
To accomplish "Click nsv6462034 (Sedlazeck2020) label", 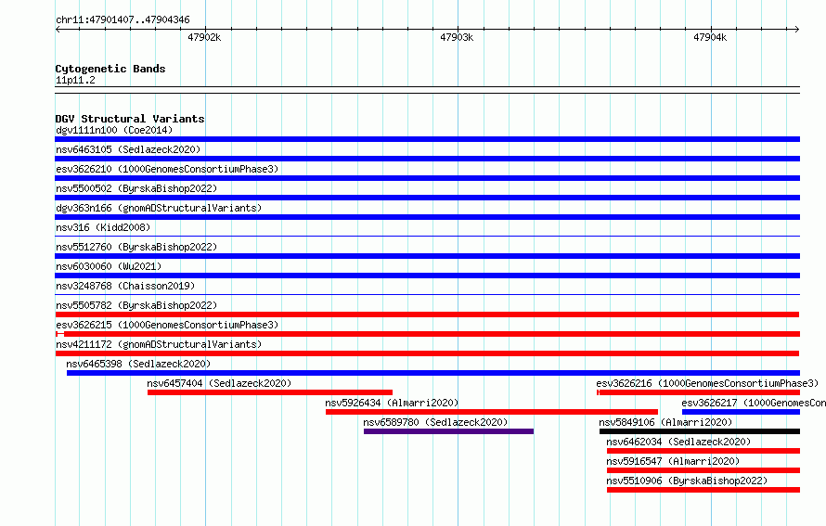I will click(678, 442).
